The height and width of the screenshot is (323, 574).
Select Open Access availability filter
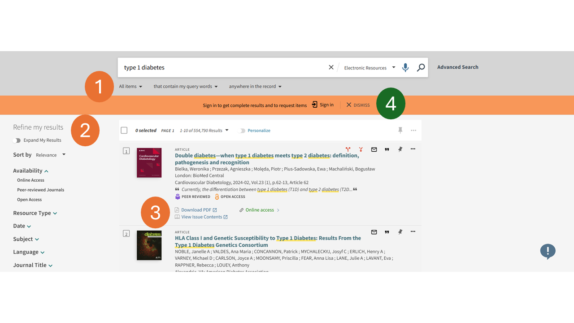coord(29,200)
